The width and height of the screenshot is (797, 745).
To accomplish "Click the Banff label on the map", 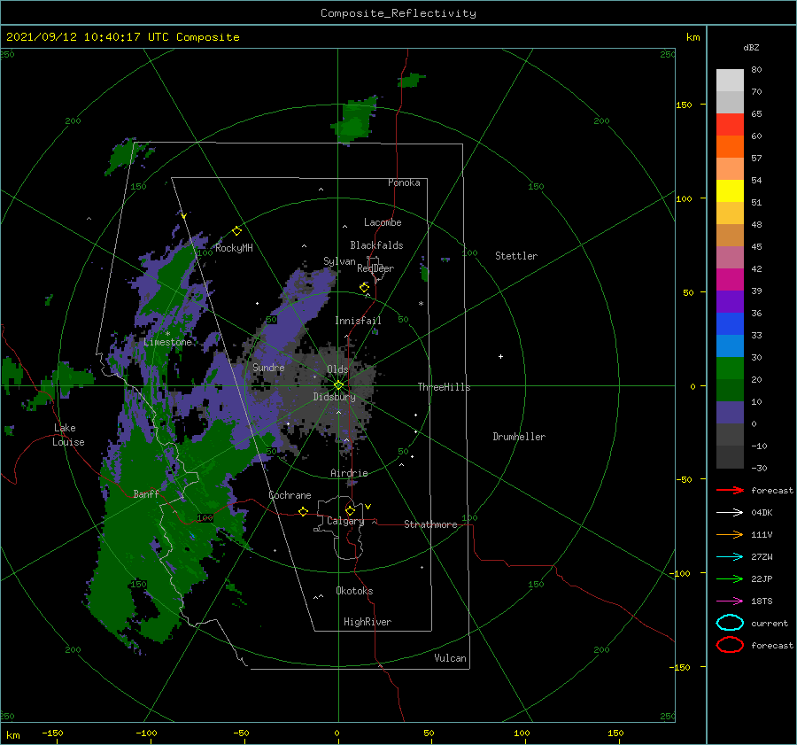I will click(x=146, y=494).
